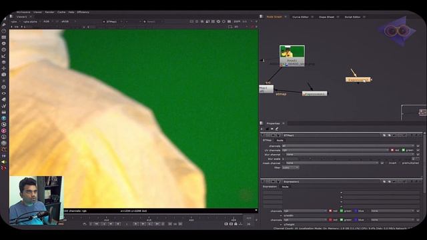
Task: Toggle the invert checkbox for mask channel
Action: (x=386, y=163)
